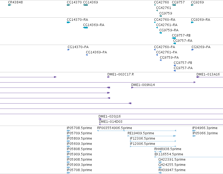Click the CG14370 gene label
Image resolution: width=223 pixels, height=174 pixels.
click(74, 2)
